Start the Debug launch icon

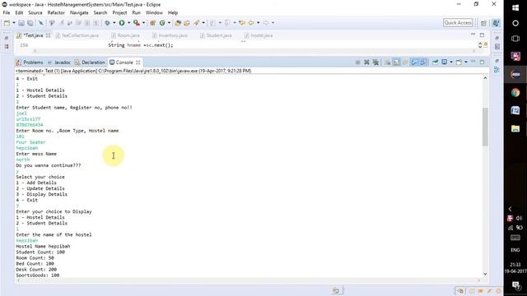[108, 23]
